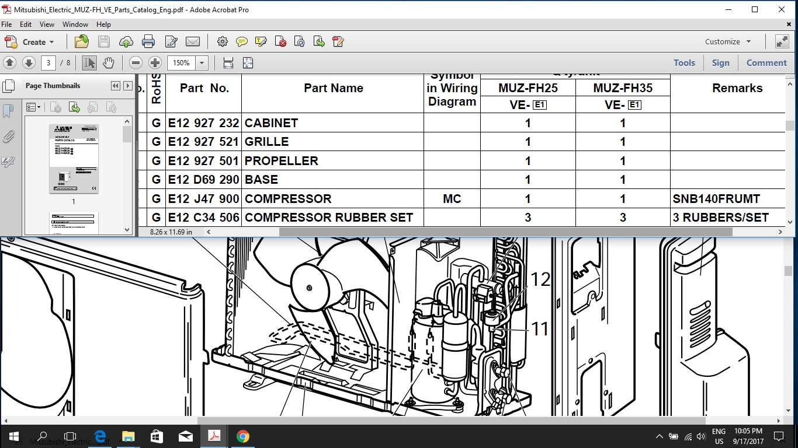Open the settings gear icon in toolbar
Screen dimensions: 798x448
[x=222, y=41]
